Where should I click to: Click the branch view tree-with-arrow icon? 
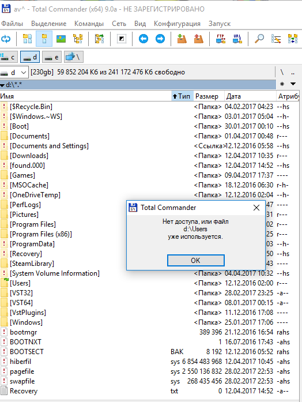click(99, 39)
